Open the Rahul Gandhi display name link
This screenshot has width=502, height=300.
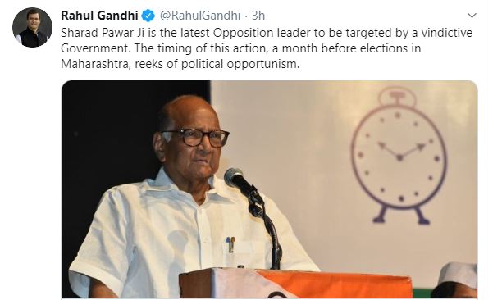[x=99, y=16]
